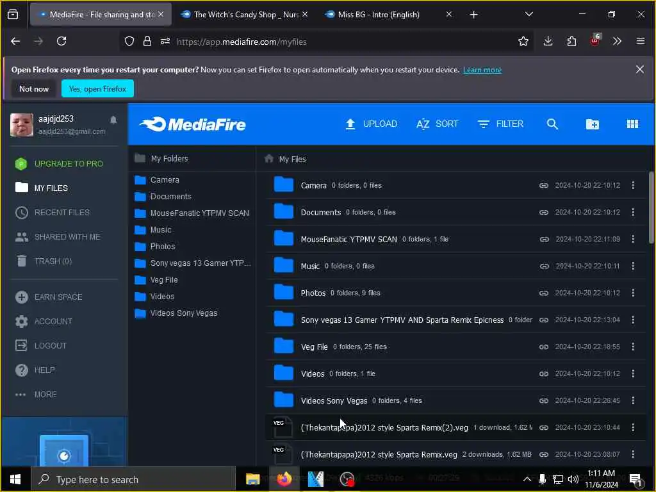Focus the URL address bar

[x=326, y=42]
